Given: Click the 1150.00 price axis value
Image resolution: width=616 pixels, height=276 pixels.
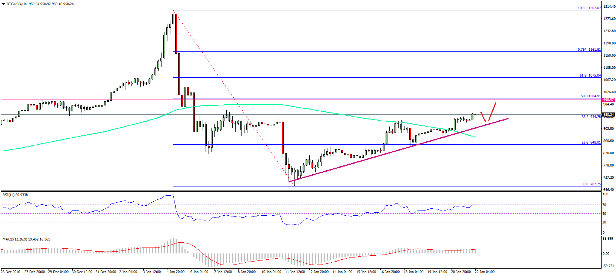Looking at the screenshot, I should [x=609, y=55].
